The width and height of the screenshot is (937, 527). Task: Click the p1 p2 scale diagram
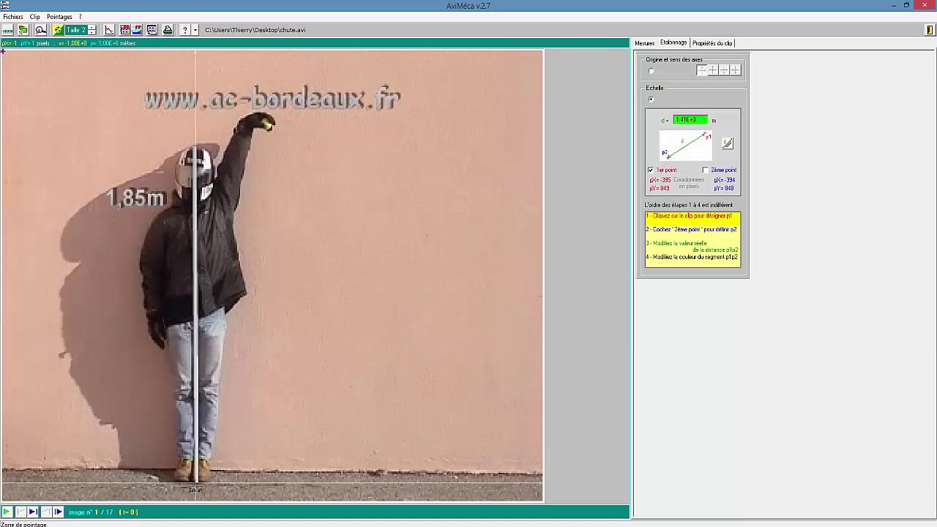point(685,146)
